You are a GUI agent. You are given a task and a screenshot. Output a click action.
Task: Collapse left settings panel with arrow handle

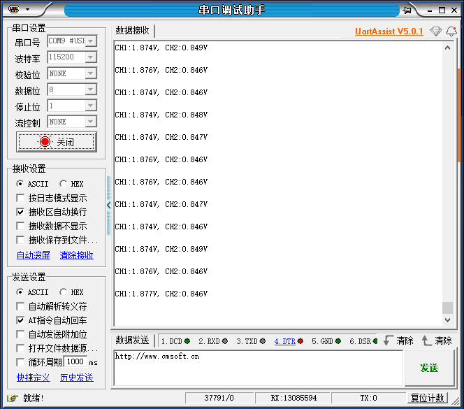tap(108, 205)
